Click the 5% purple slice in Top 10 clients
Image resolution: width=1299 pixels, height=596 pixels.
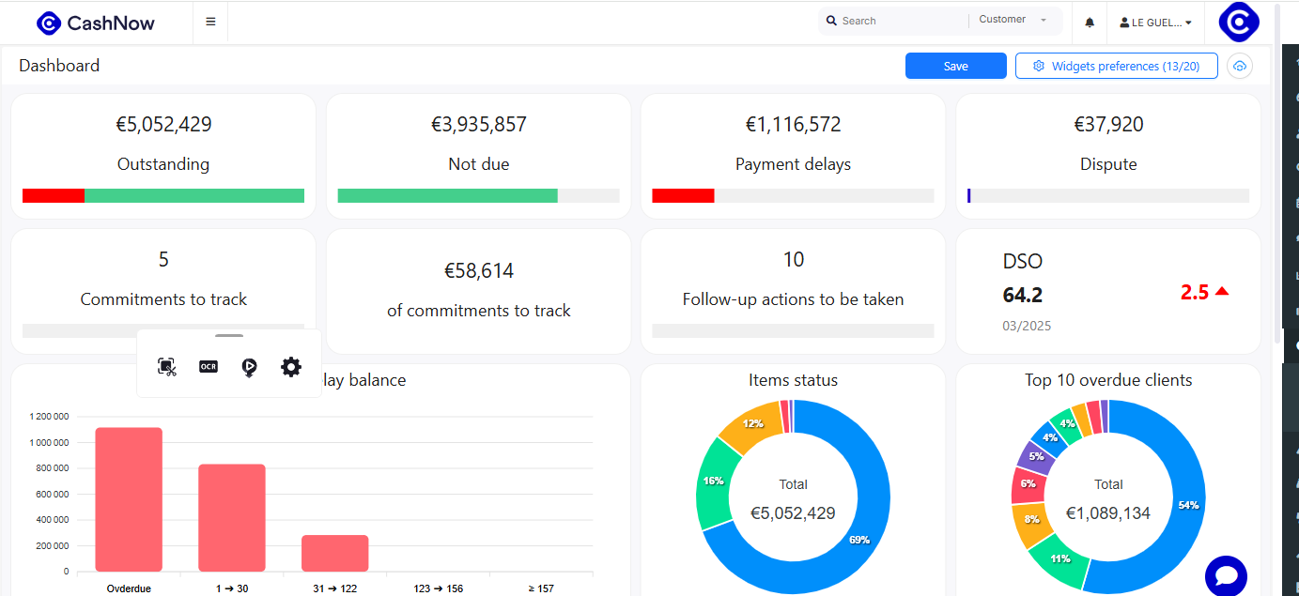point(1035,455)
